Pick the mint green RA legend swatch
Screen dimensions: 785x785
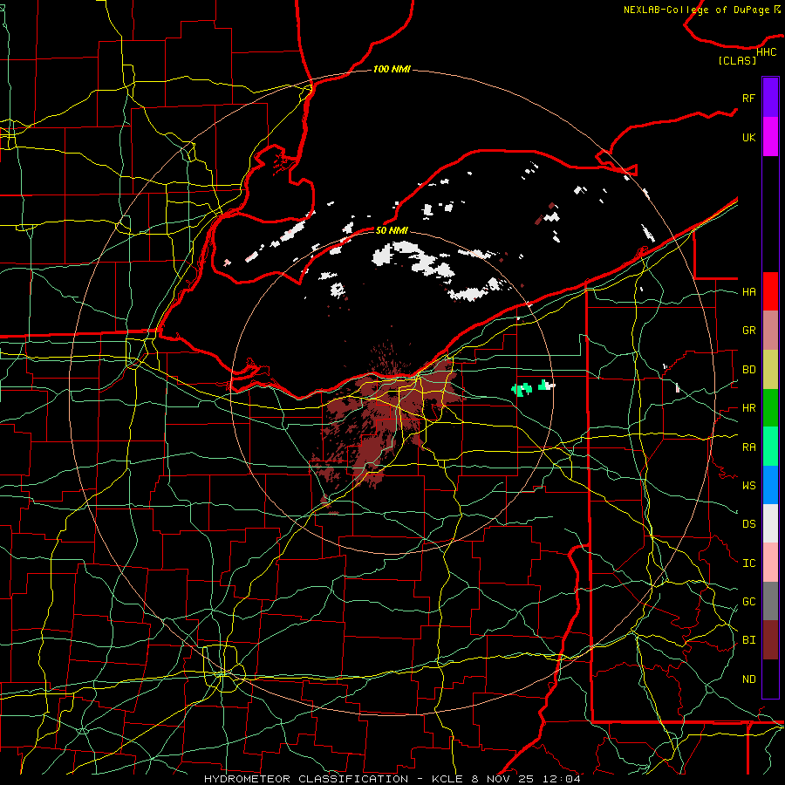[770, 447]
